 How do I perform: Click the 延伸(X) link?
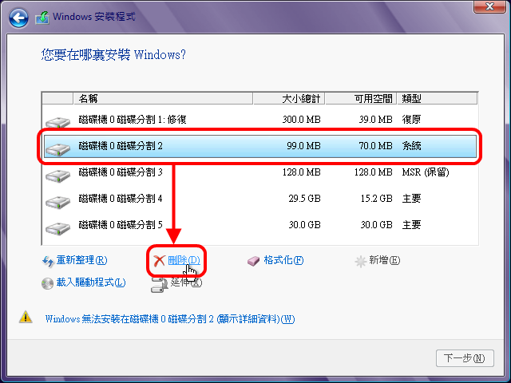[x=186, y=282]
